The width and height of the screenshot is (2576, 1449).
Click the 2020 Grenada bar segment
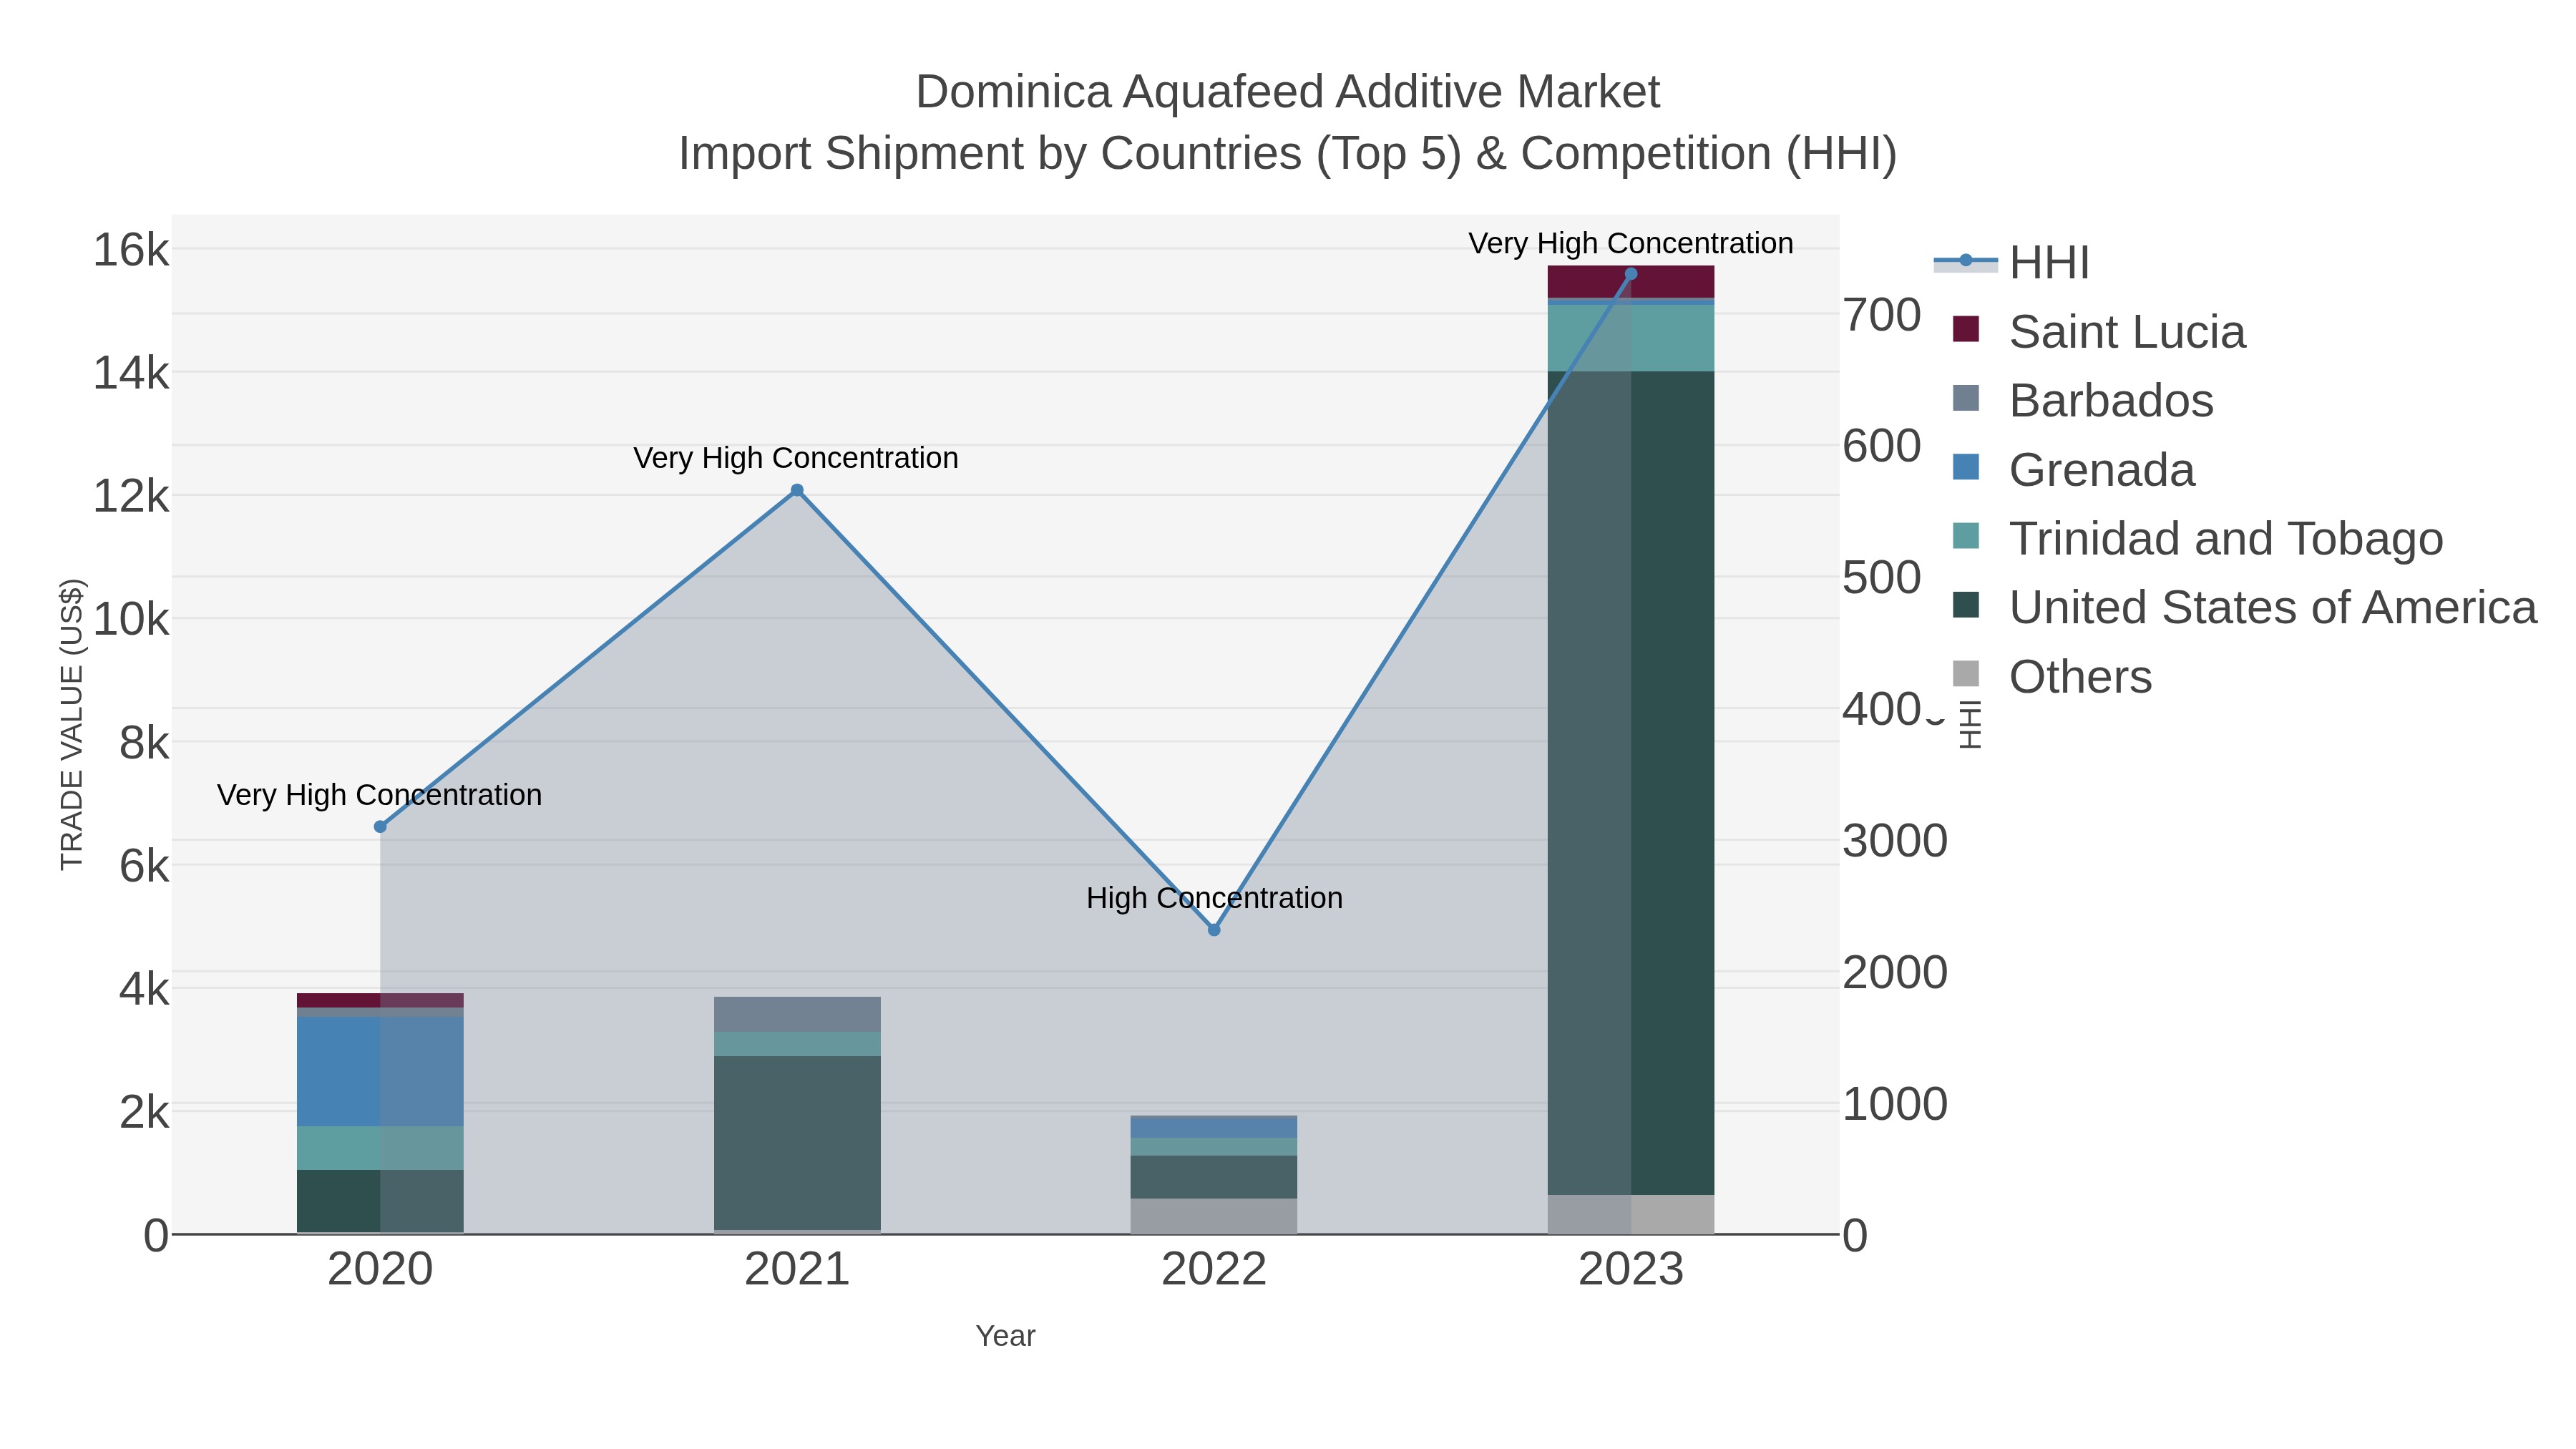[380, 1072]
